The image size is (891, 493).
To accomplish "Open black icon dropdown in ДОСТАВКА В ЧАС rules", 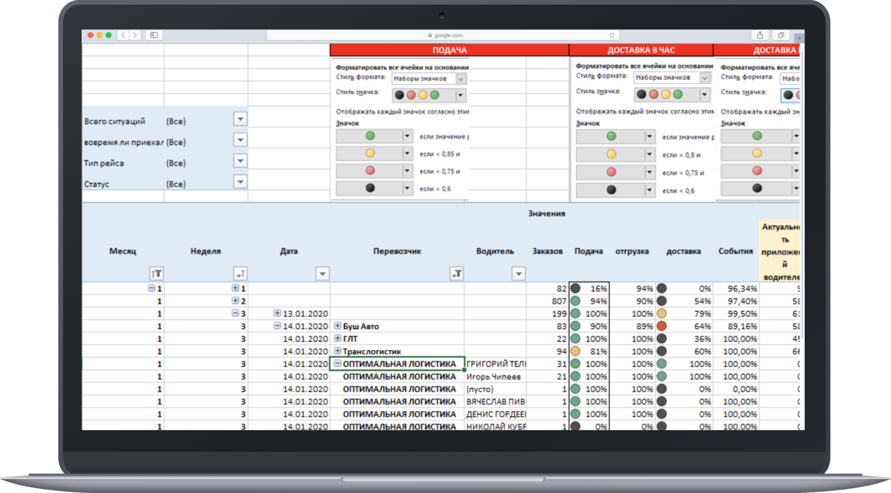I will tap(649, 190).
